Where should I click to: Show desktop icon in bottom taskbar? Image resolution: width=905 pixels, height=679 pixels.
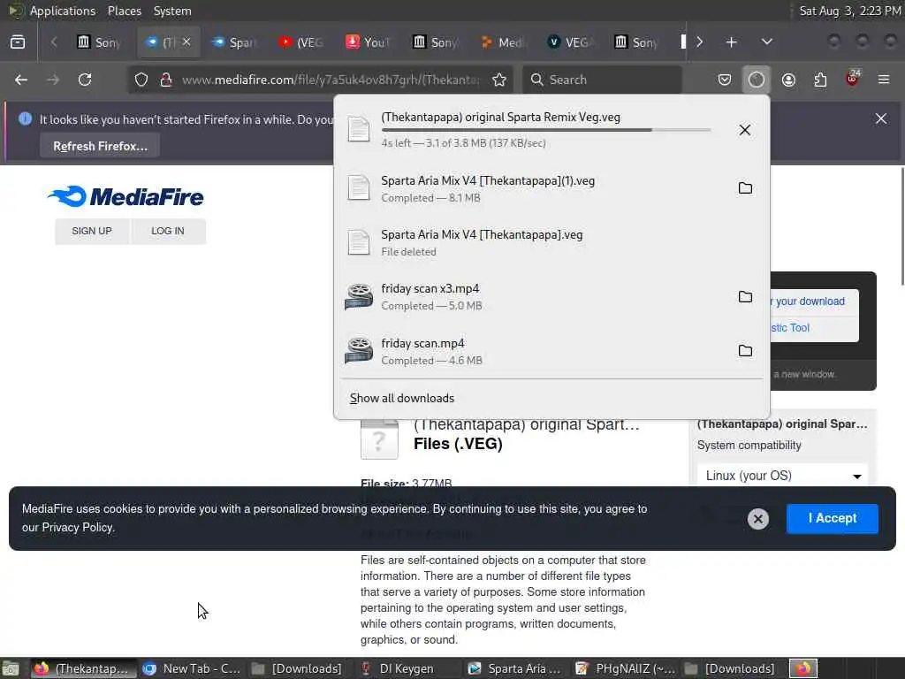click(x=10, y=668)
